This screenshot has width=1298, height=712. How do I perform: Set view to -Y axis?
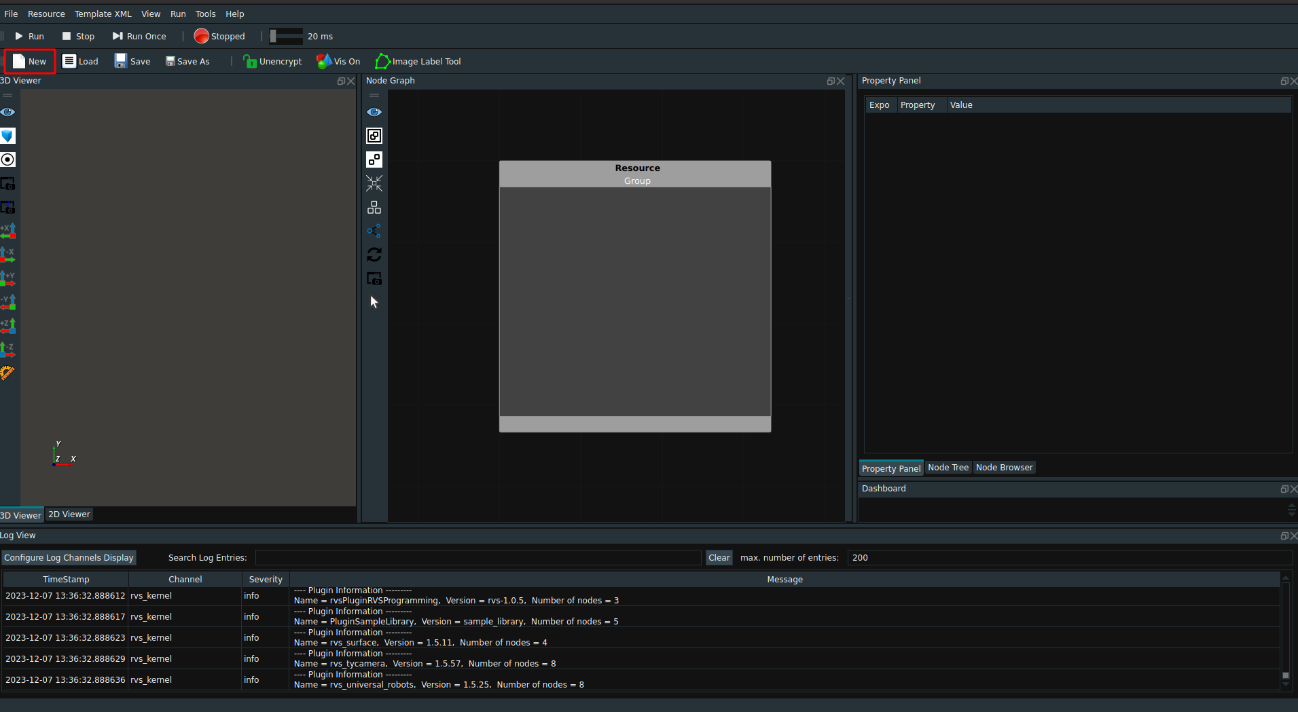[x=7, y=302]
